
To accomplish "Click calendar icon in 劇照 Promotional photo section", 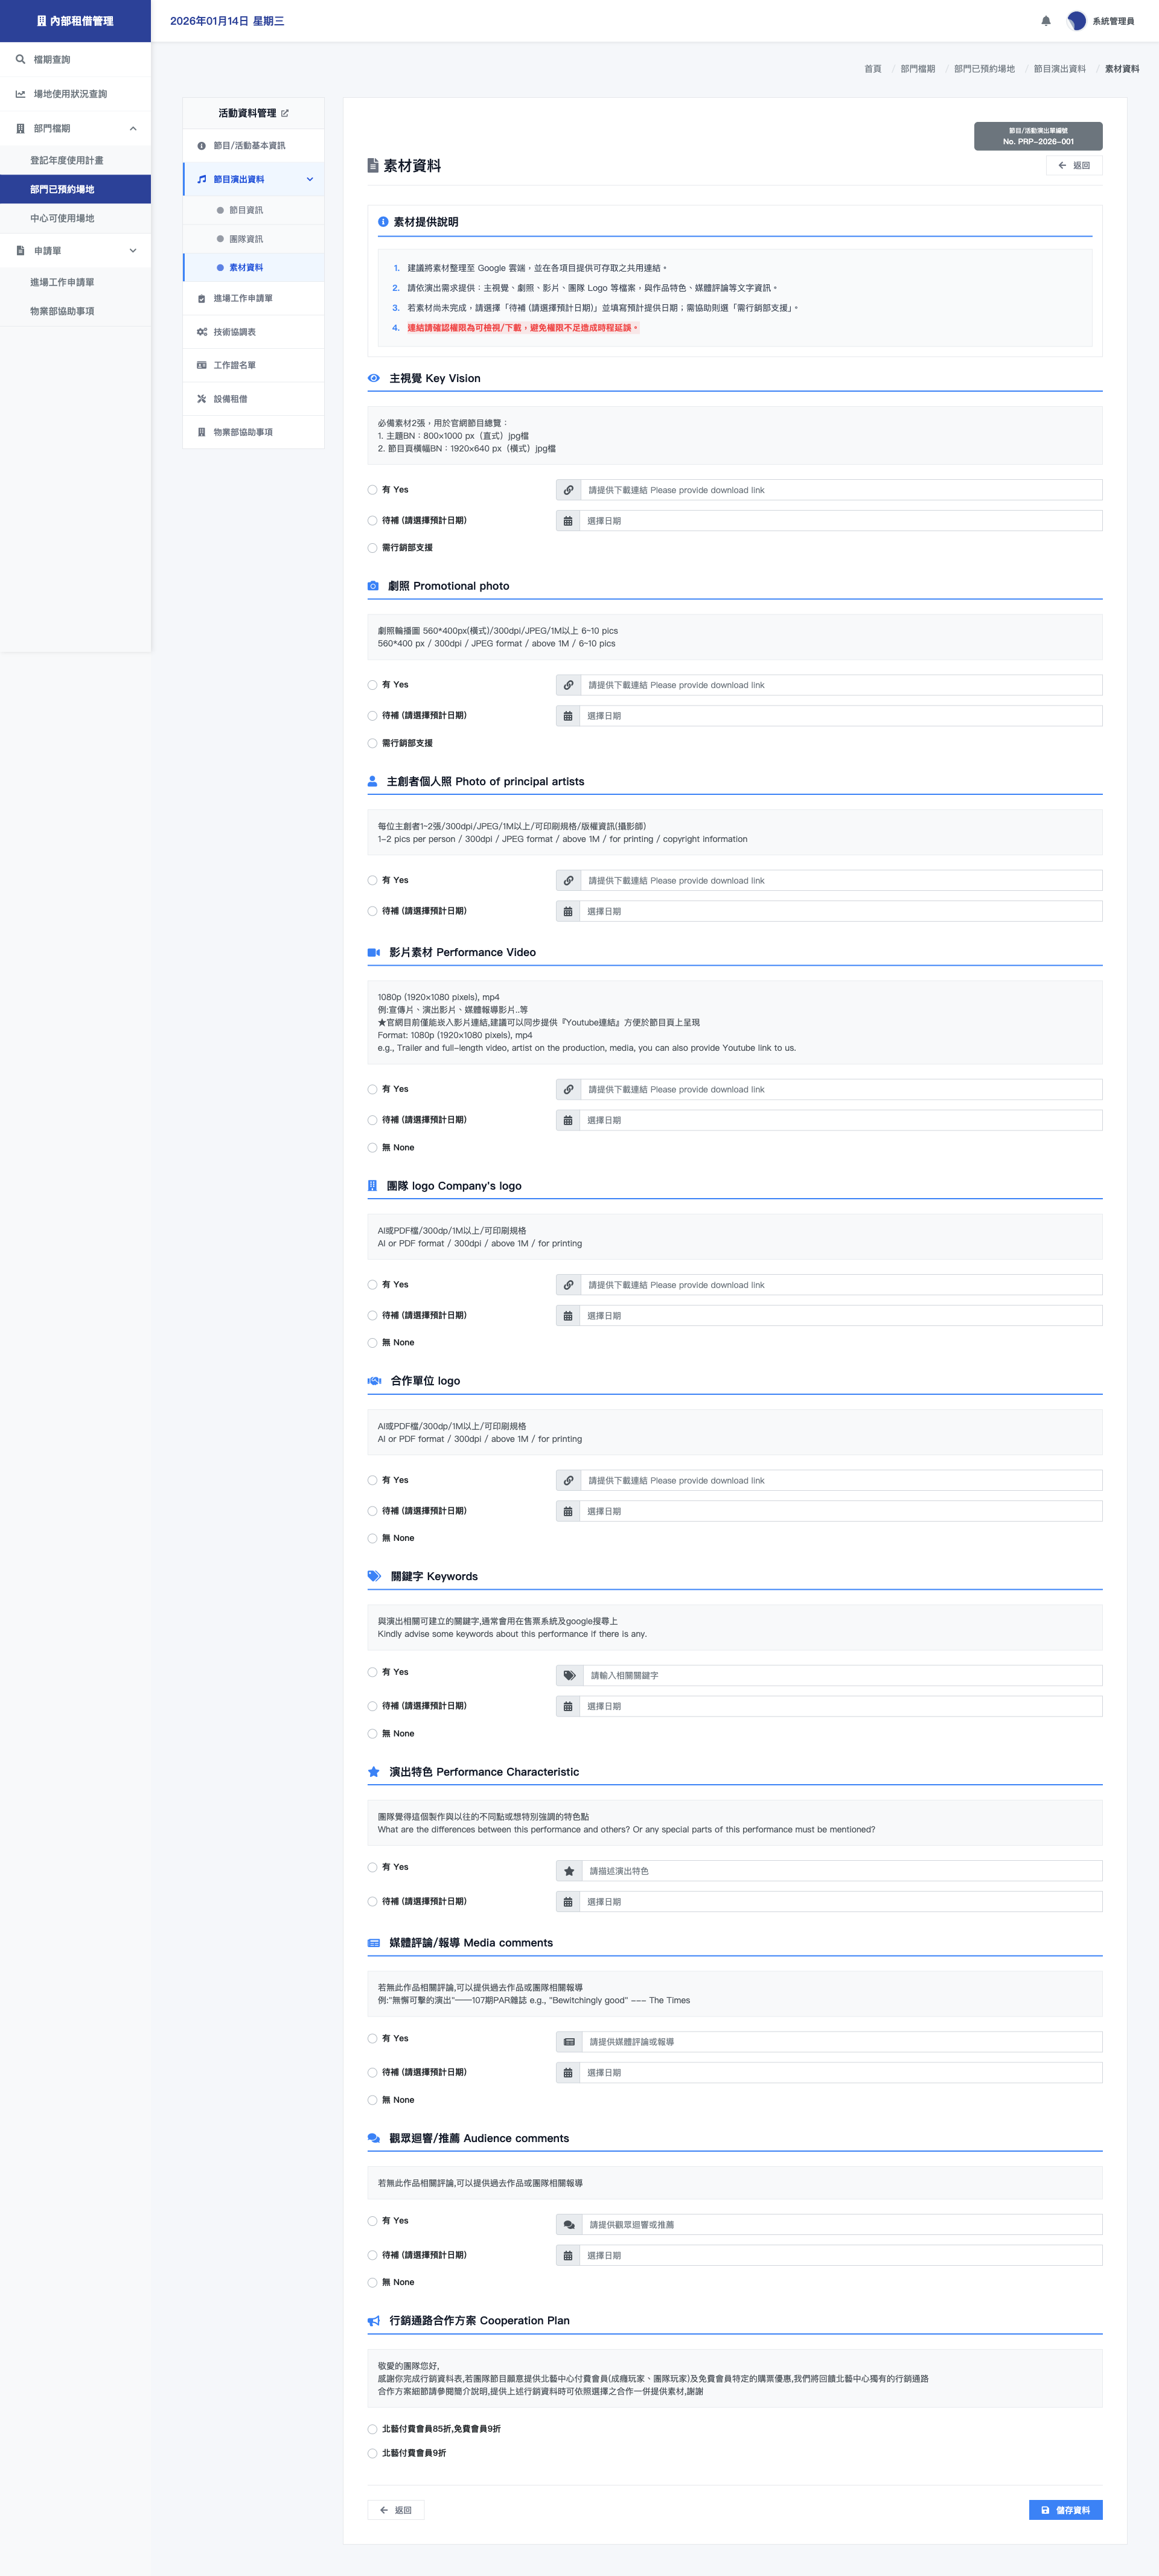I will pyautogui.click(x=568, y=716).
